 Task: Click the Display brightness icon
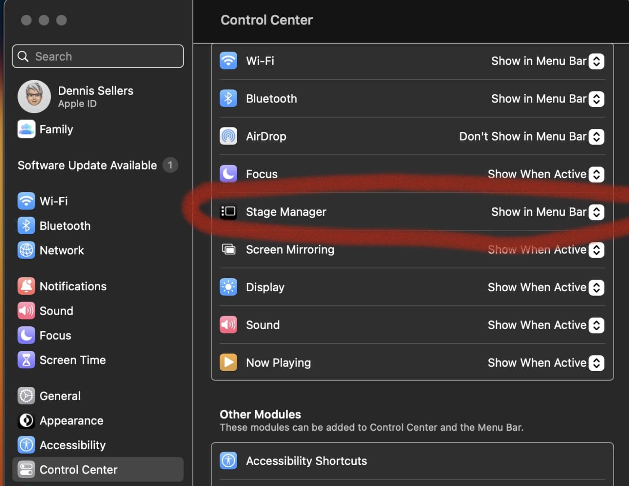pos(228,287)
